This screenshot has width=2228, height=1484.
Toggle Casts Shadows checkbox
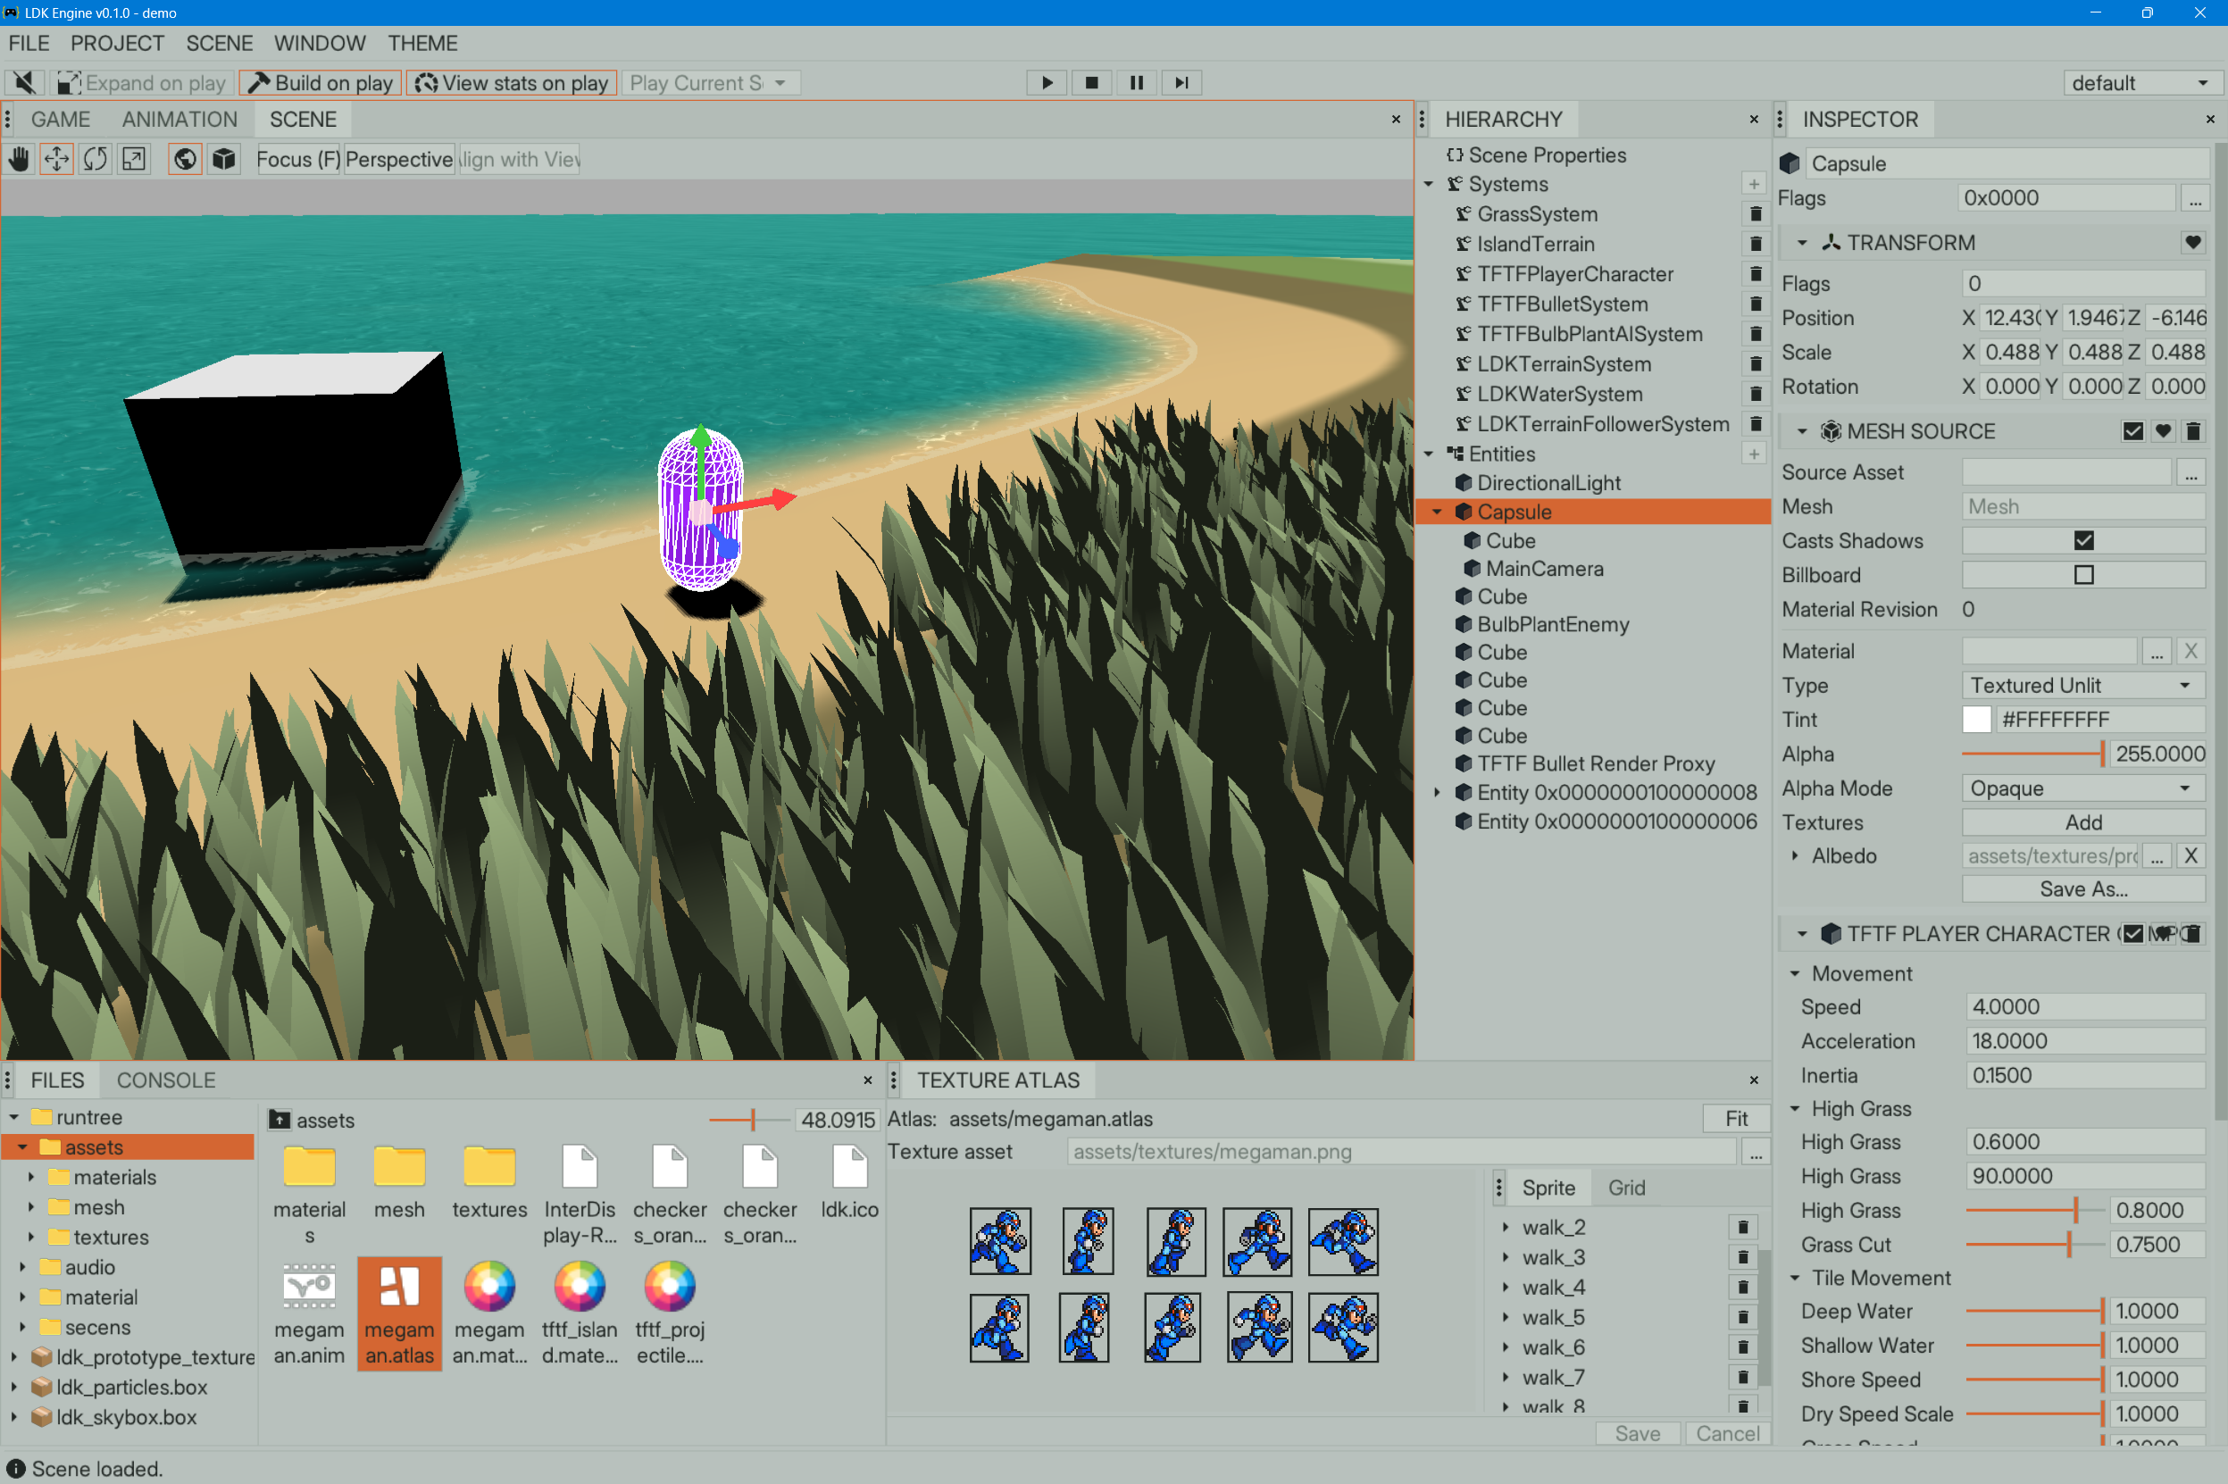(2083, 540)
